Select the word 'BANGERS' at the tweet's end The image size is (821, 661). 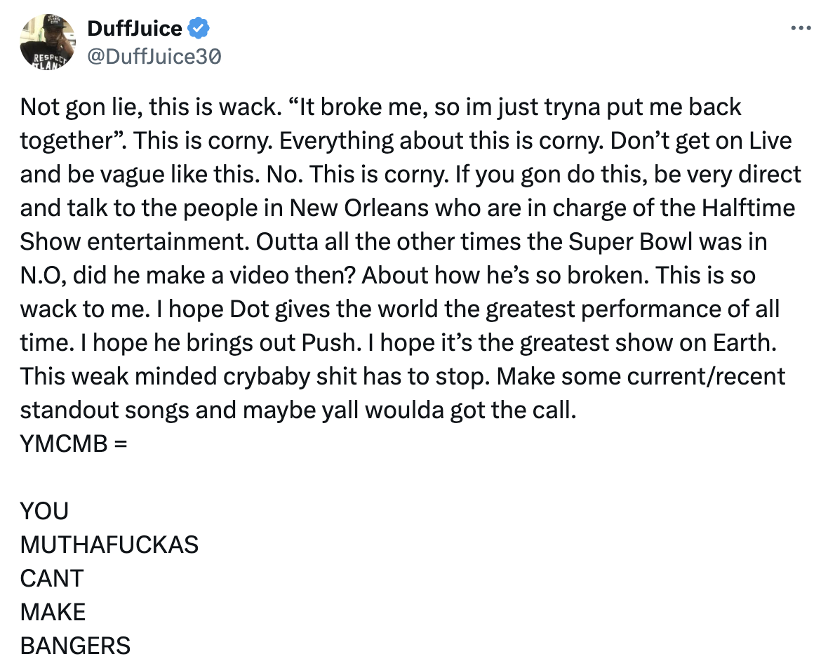coord(75,646)
